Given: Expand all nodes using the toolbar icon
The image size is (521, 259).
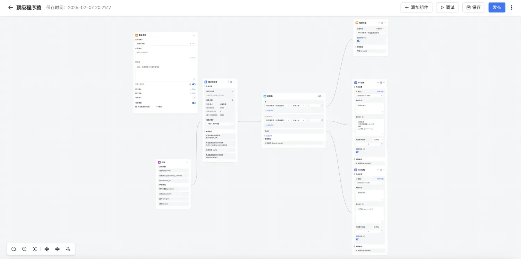Looking at the screenshot, I should [x=57, y=249].
